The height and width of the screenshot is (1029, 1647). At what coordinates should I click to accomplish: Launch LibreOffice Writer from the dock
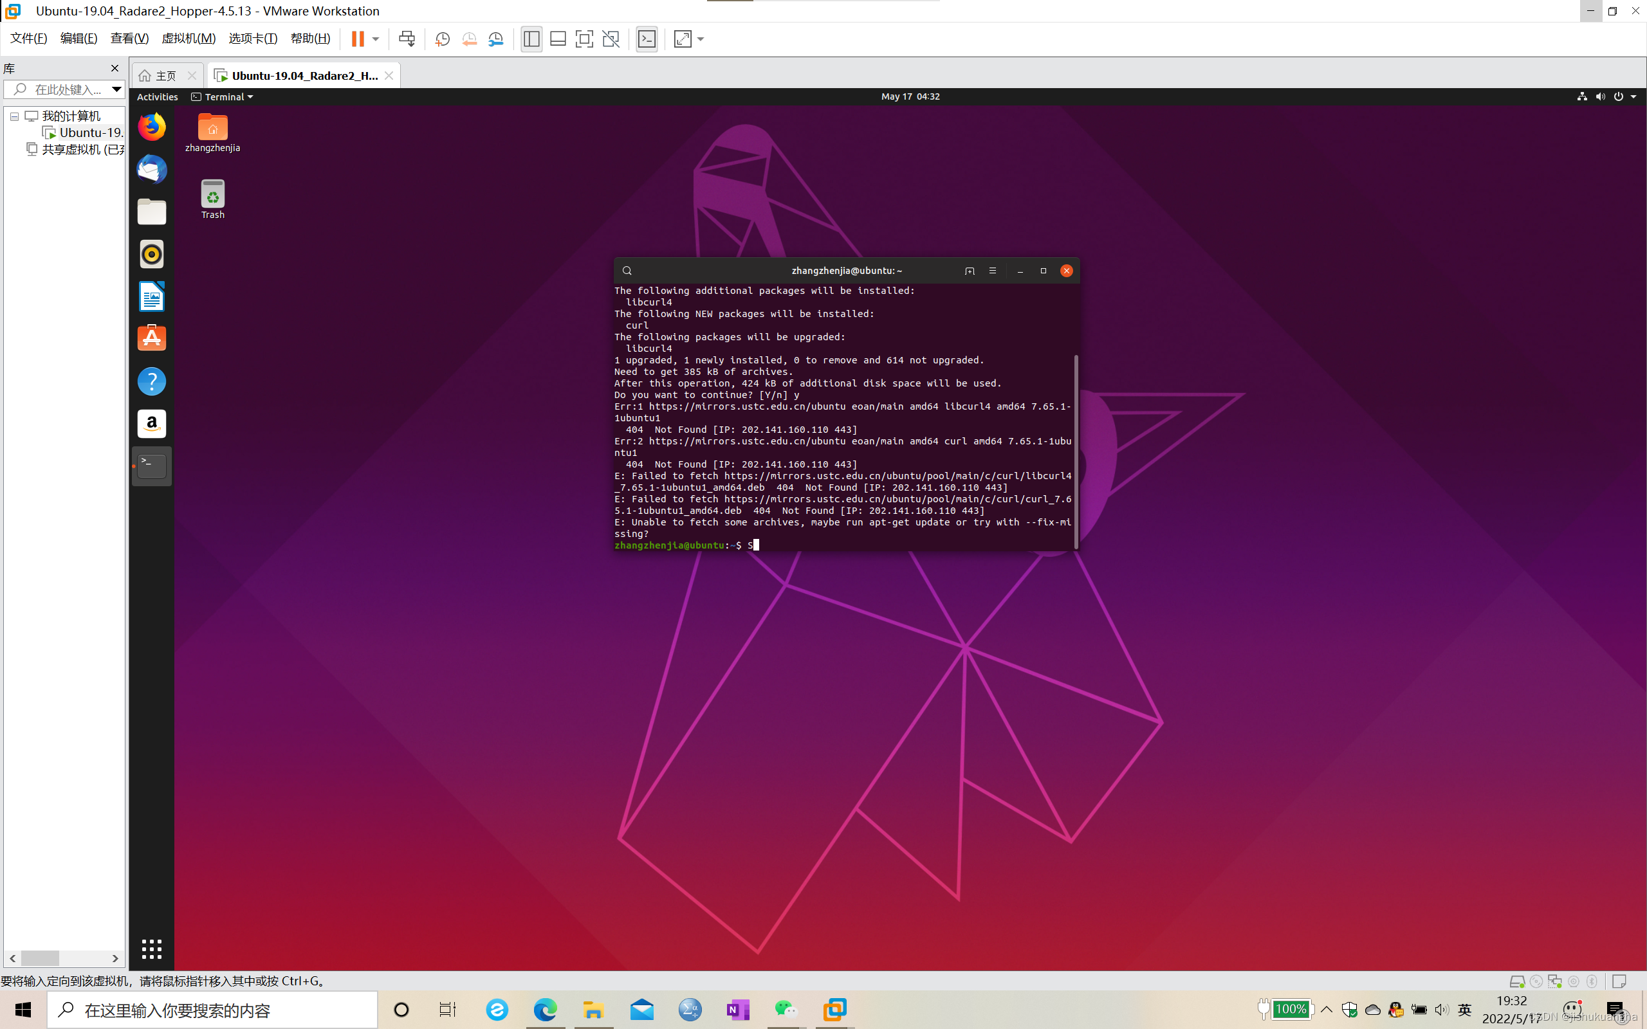152,296
